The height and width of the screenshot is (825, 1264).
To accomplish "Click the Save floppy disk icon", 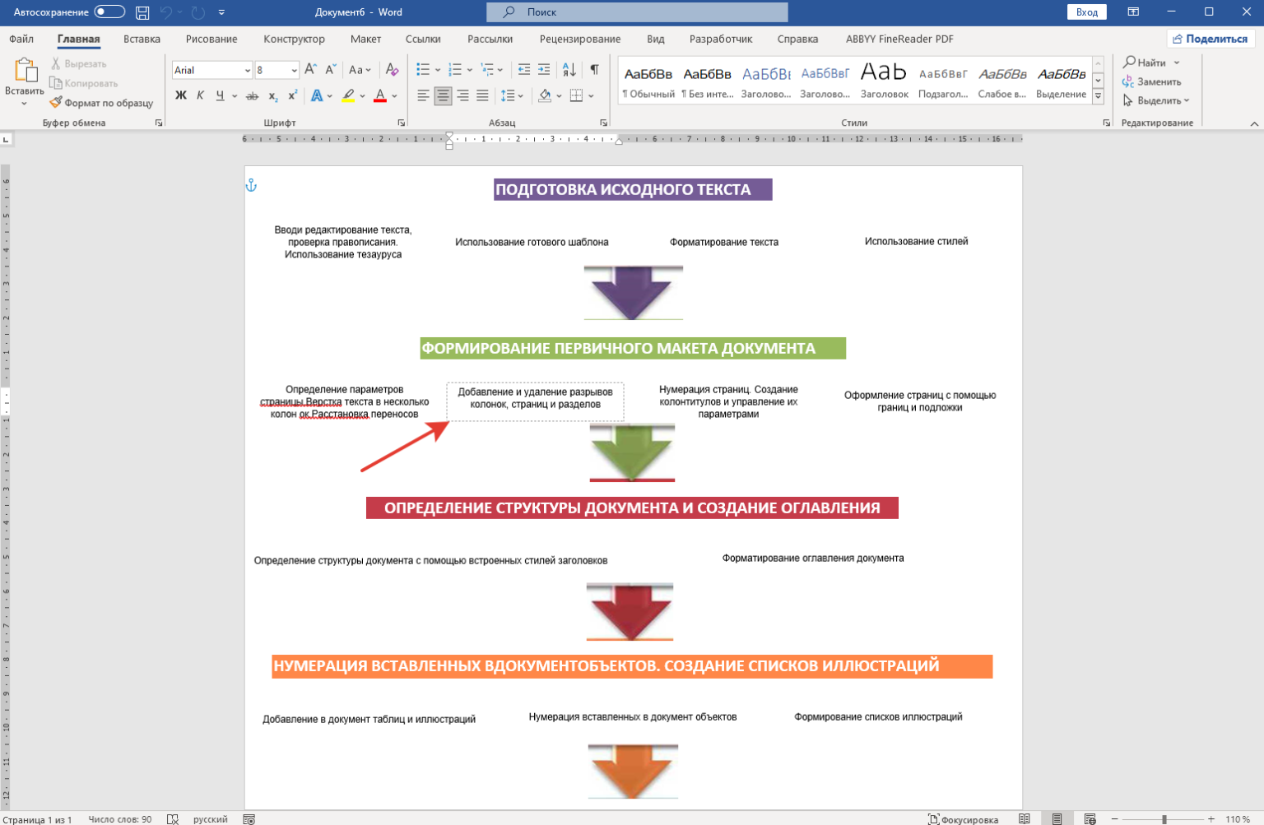I will 142,12.
